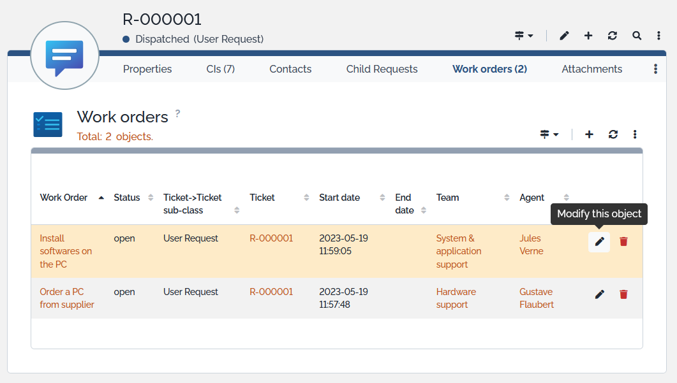
Task: Open search with the magnifier icon
Action: click(x=637, y=36)
